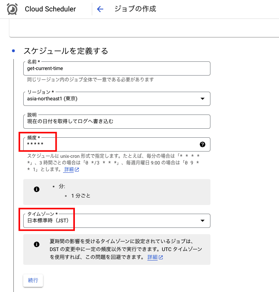Click the 1 分ごと schedule summary text
Screen dimensions: 279x292
[80, 196]
